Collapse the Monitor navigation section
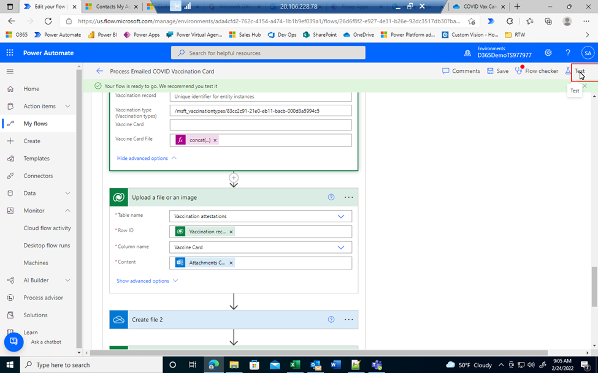 [67, 211]
